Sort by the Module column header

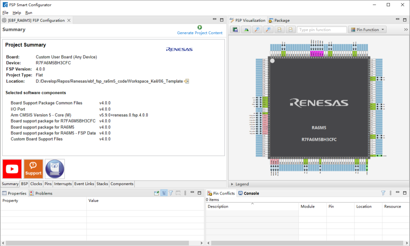pyautogui.click(x=313, y=206)
